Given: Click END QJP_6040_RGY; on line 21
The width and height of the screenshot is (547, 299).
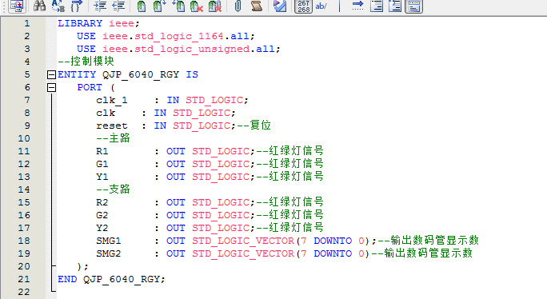Looking at the screenshot, I should (111, 280).
